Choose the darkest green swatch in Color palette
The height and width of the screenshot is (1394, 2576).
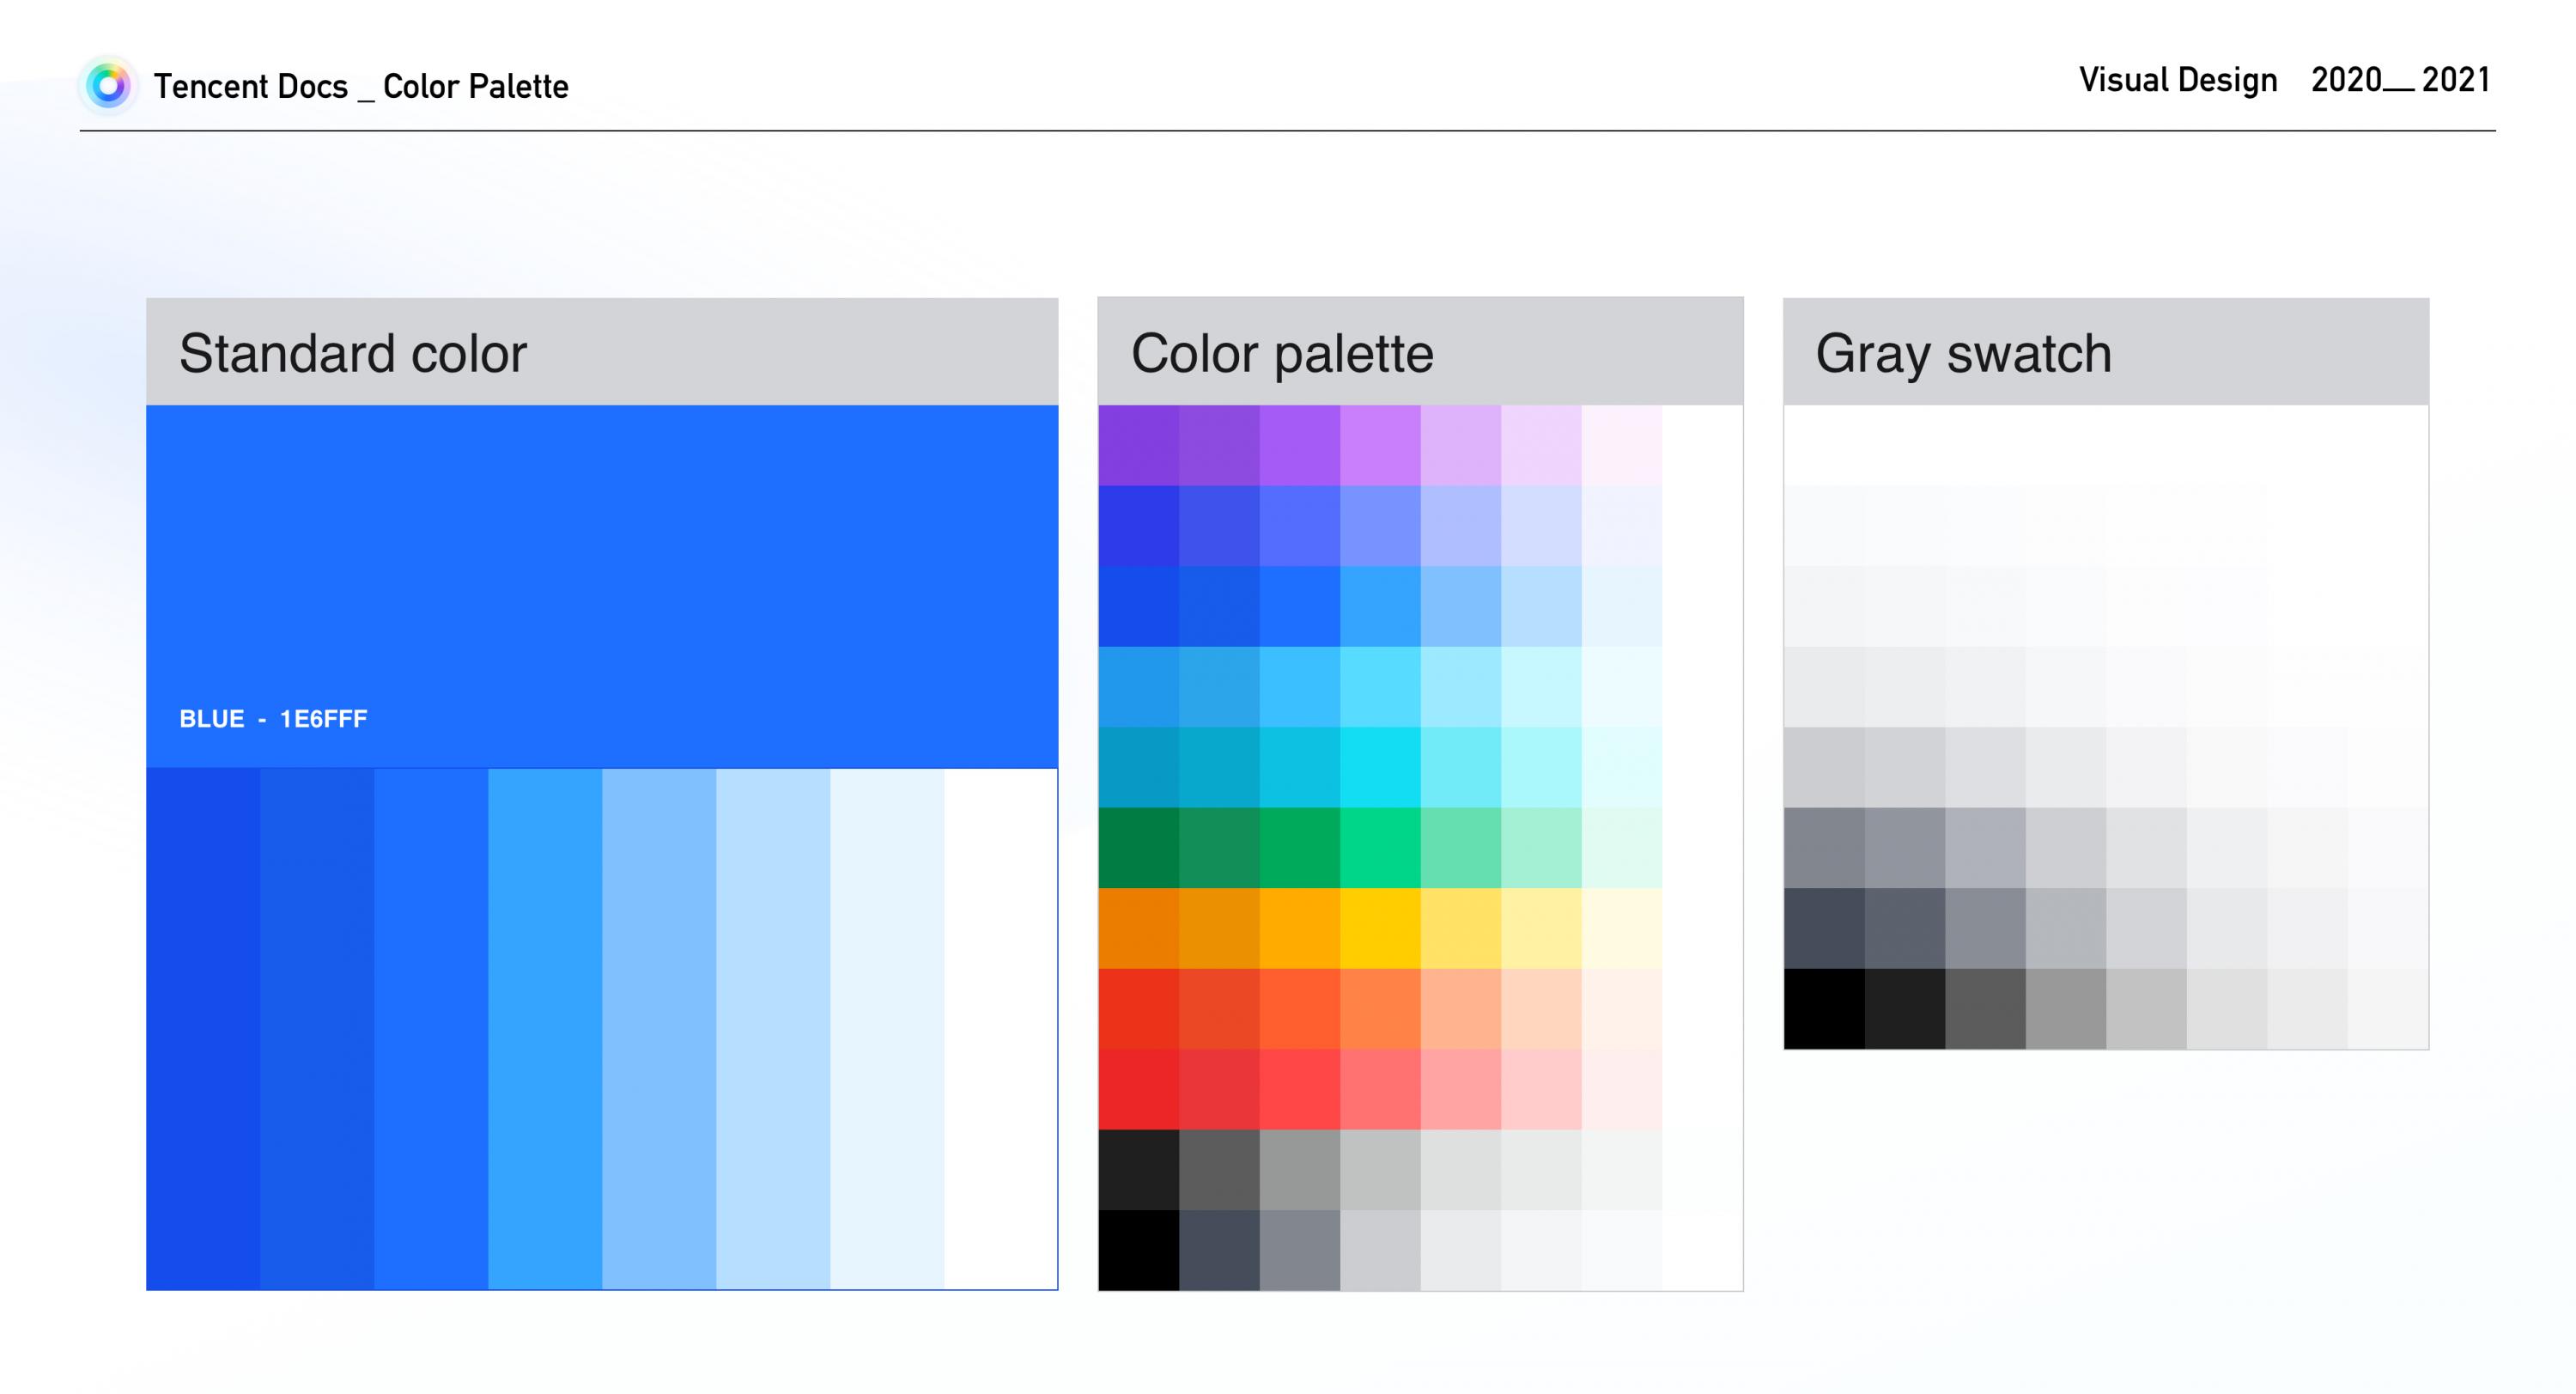click(x=1138, y=847)
